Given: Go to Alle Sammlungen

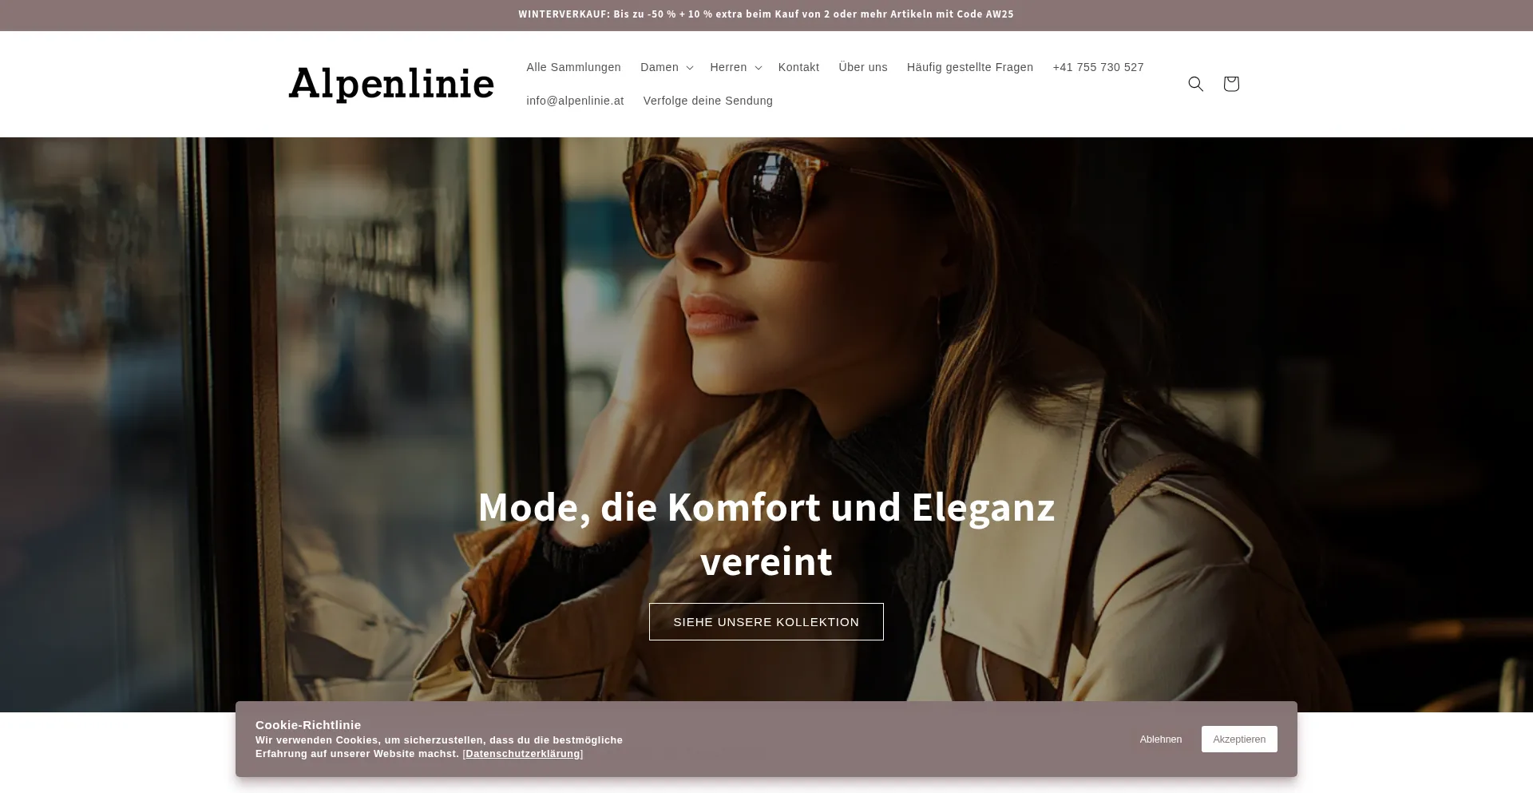Looking at the screenshot, I should [x=573, y=67].
